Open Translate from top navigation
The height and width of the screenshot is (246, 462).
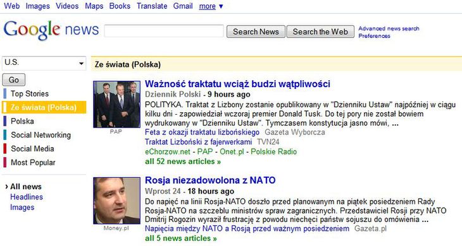pyautogui.click(x=152, y=6)
